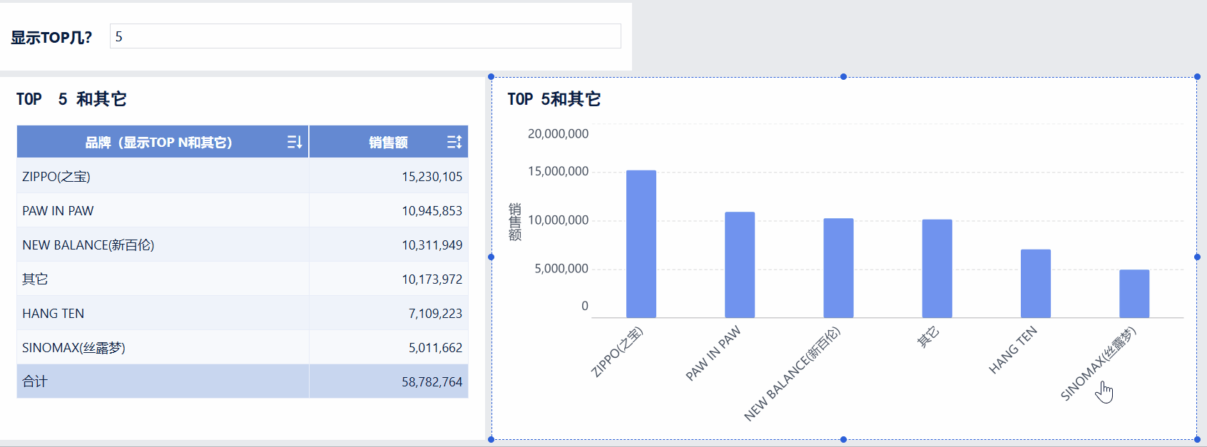Click the ZIPPO(之宝) bar in the chart
Viewport: 1207px width, 447px height.
point(641,244)
